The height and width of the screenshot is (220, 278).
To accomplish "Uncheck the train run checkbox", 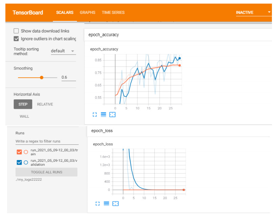I will click(x=19, y=152).
